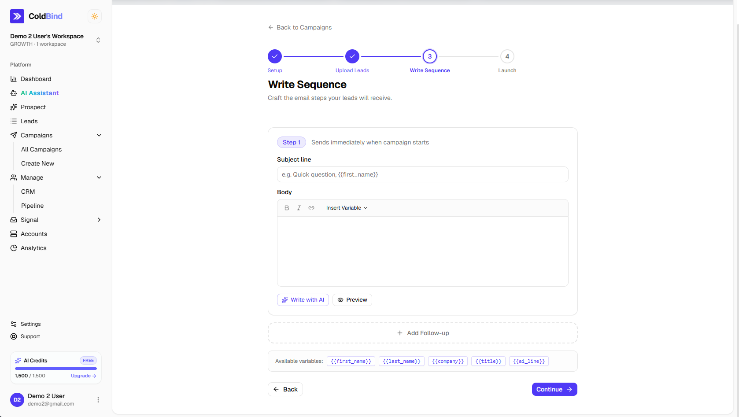The image size is (739, 417).
Task: Click the Write Sequence step 3 circle
Action: (430, 56)
